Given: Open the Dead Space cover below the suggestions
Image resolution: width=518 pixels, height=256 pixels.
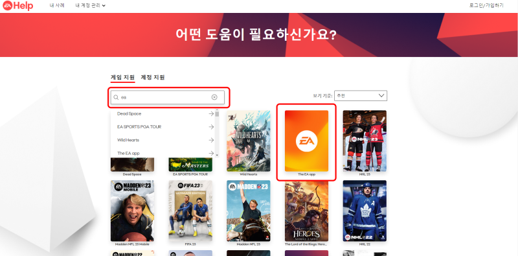Looking at the screenshot, I should point(132,165).
